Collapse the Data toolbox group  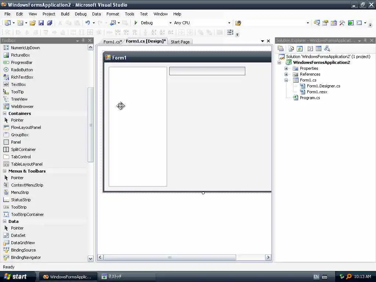(x=4, y=221)
